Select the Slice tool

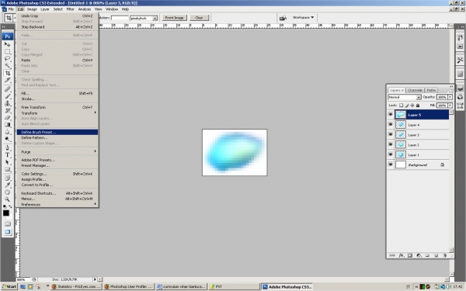click(x=8, y=80)
